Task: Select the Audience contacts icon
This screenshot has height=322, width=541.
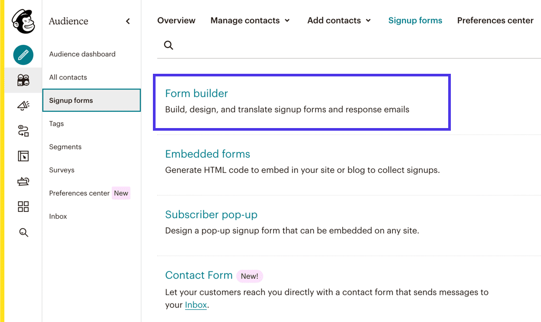Action: coord(23,80)
